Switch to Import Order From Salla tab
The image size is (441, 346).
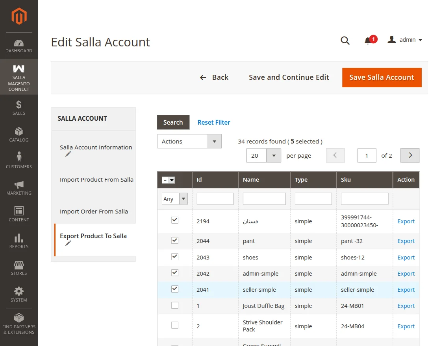point(94,212)
